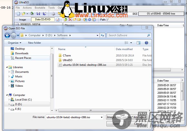Screen dimensions: 187x131
Task: Click the blue gear icon in UltraISO image toolbar
Action: (x=89, y=20)
